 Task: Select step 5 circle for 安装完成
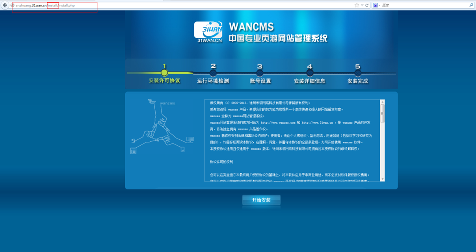pos(358,73)
